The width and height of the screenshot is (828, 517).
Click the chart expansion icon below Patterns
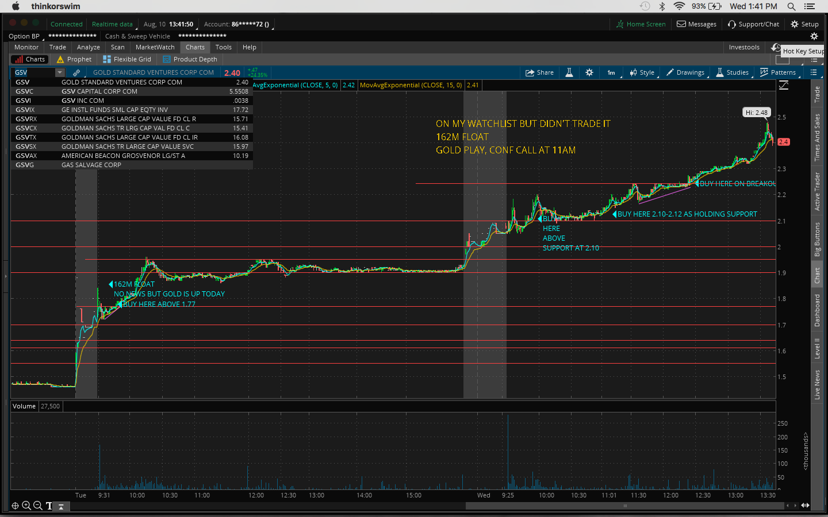[x=783, y=86]
